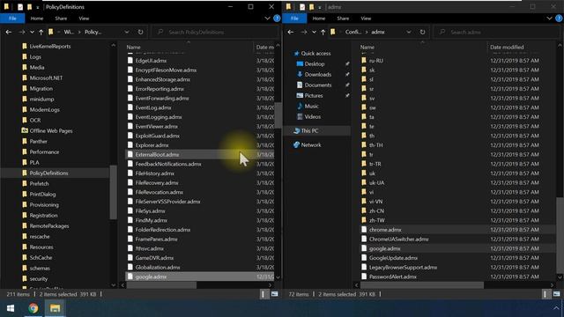Image resolution: width=564 pixels, height=317 pixels.
Task: Switch to large icons view in admx window
Action: pos(556,294)
